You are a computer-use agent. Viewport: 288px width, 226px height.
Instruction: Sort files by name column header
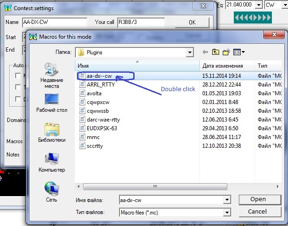[x=137, y=66]
